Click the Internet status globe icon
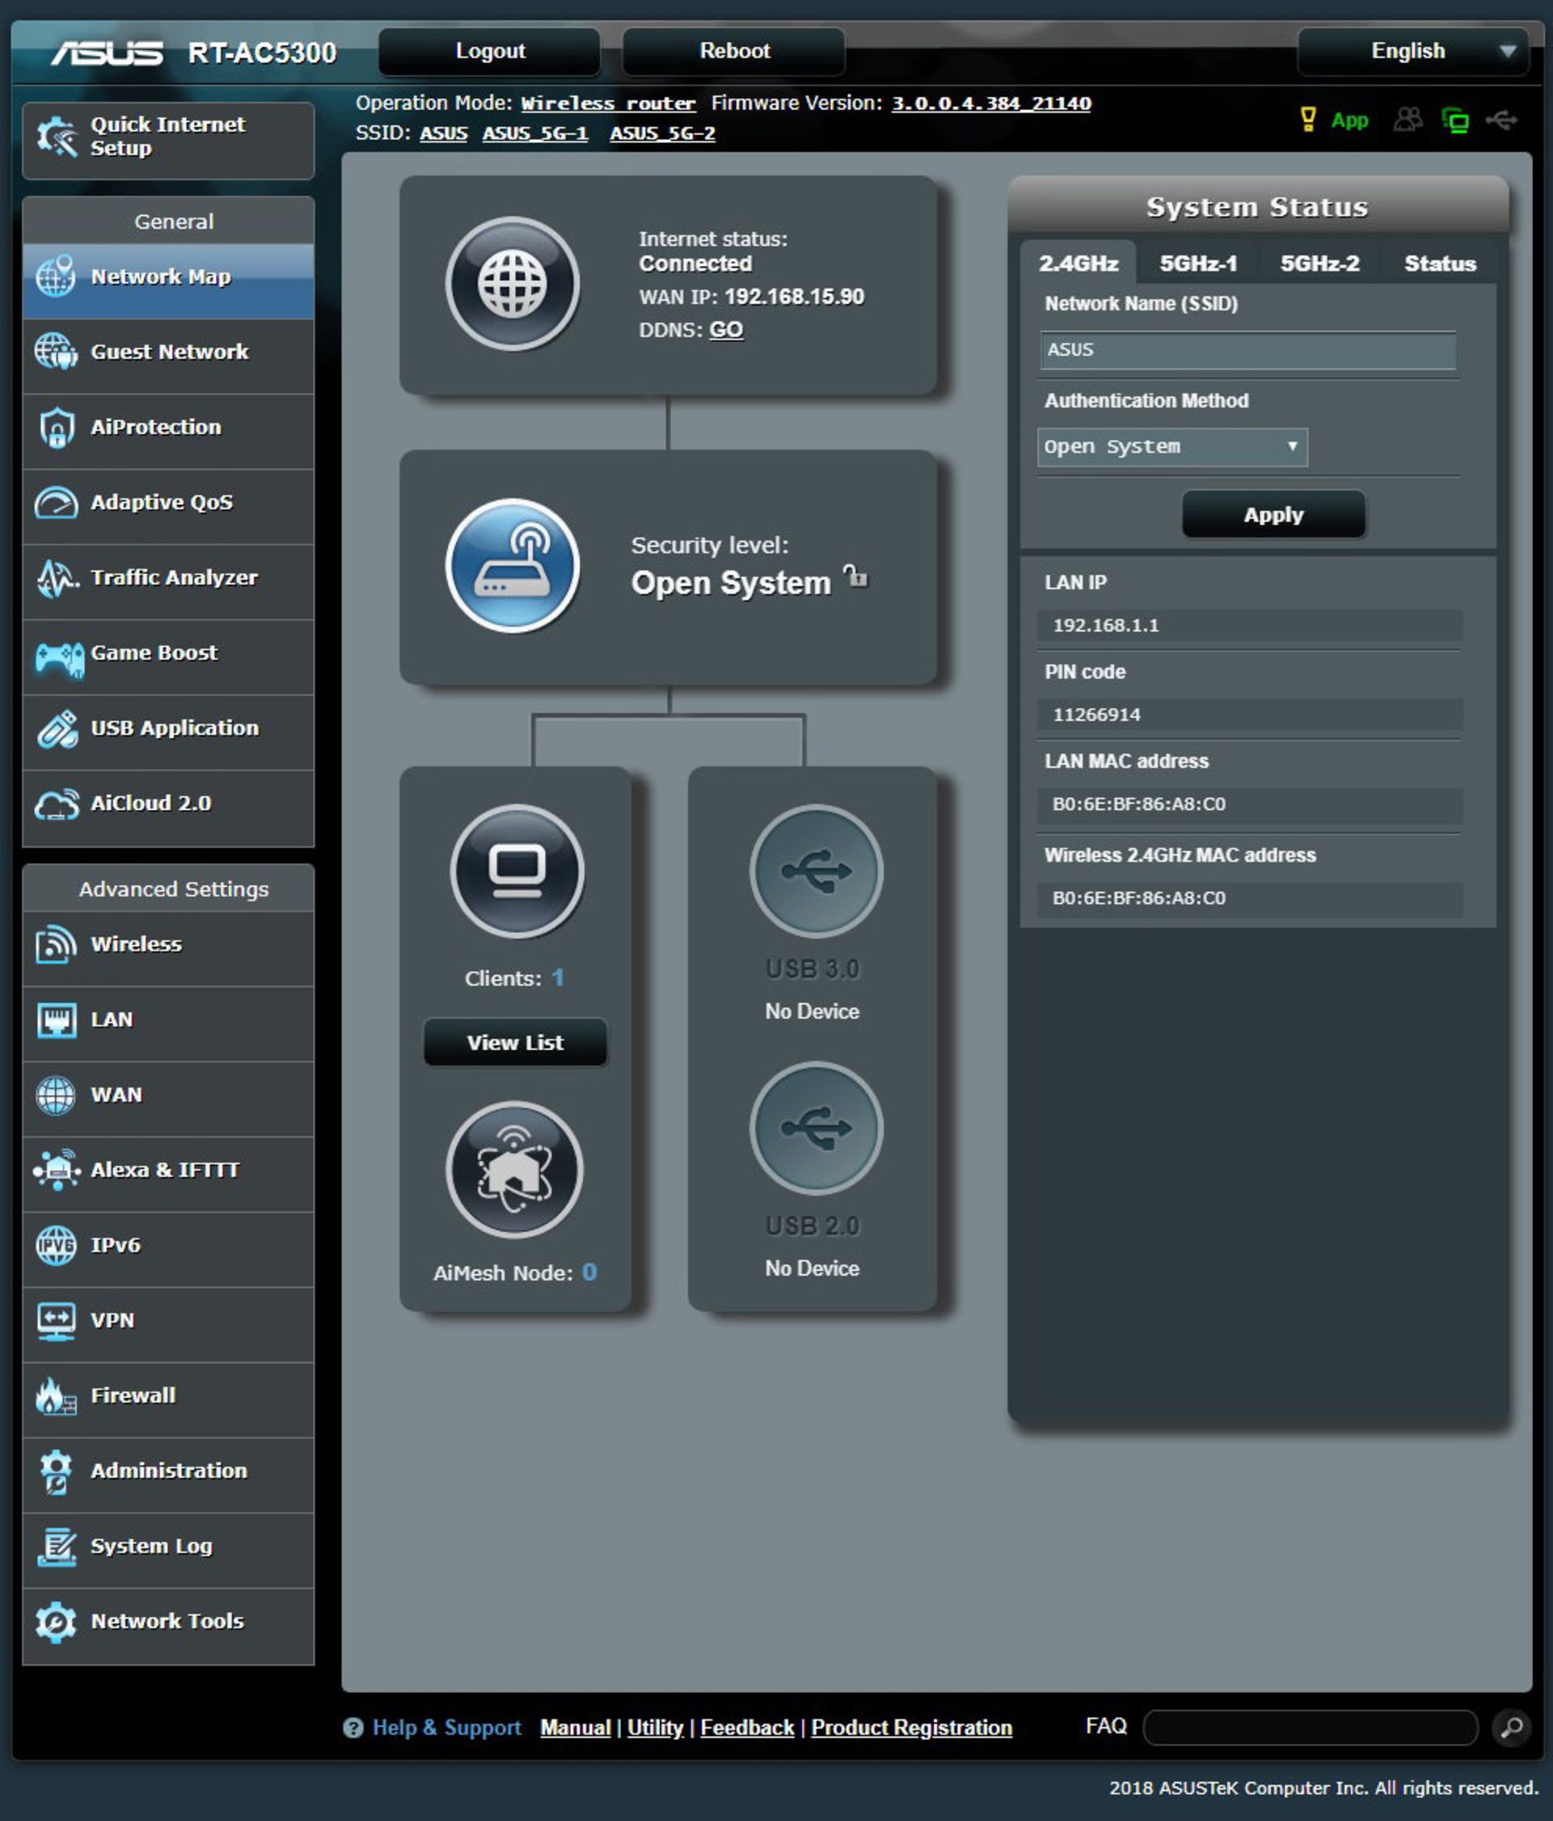Screen dimensions: 1553x1821 pyautogui.click(x=511, y=283)
